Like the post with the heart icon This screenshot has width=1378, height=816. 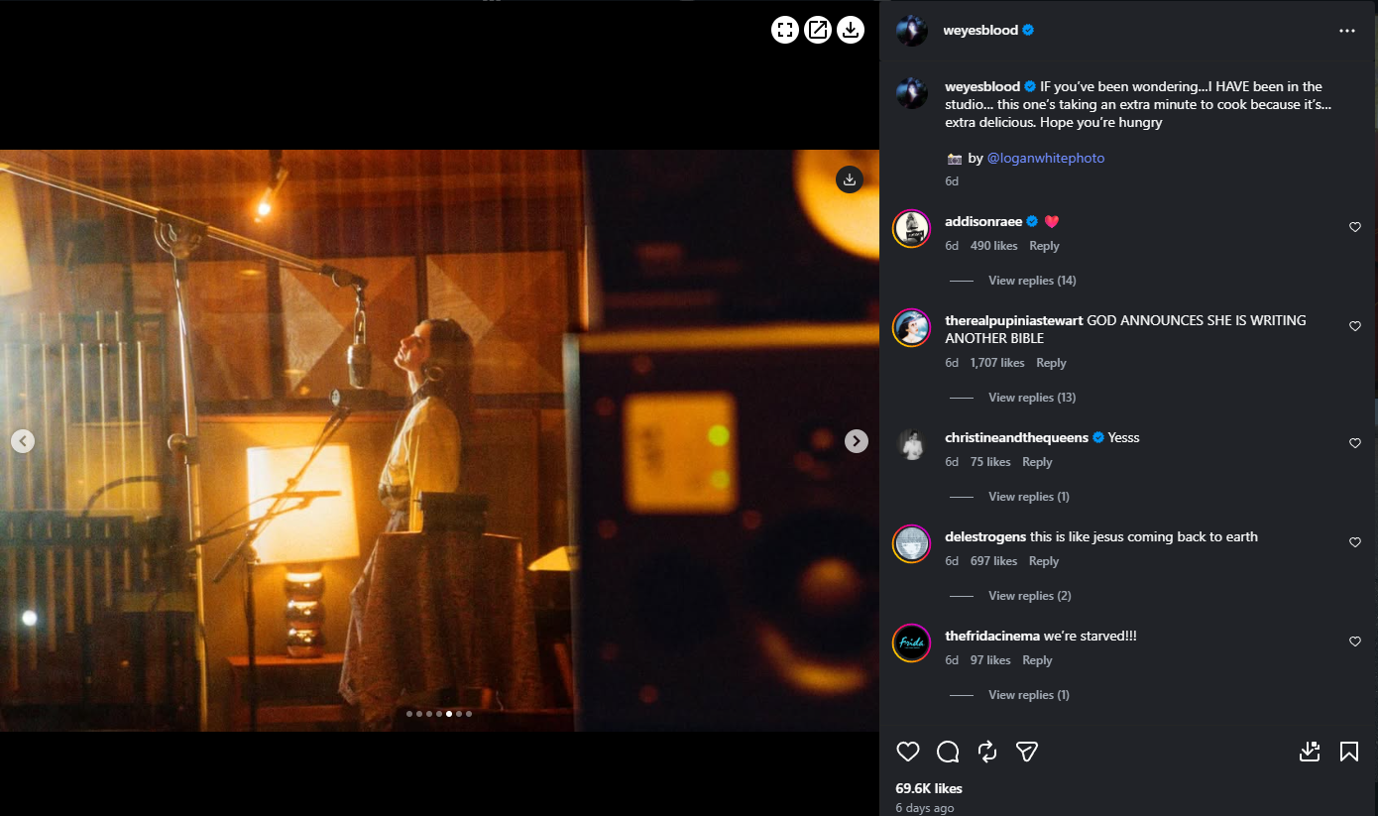908,752
